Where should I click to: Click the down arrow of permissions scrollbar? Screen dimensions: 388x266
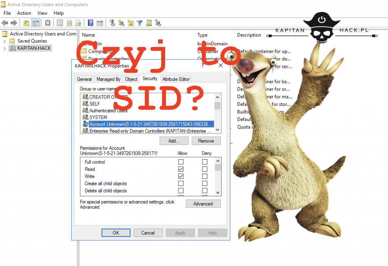(218, 192)
